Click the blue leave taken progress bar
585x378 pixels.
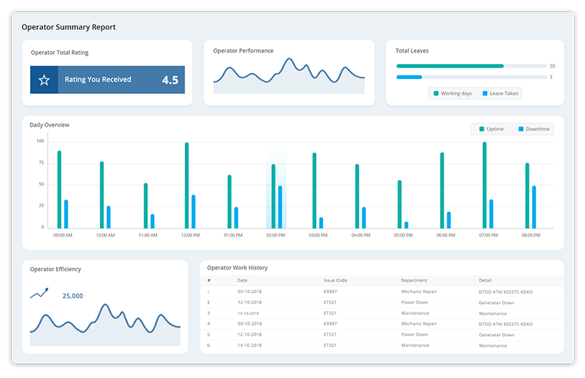pos(409,77)
